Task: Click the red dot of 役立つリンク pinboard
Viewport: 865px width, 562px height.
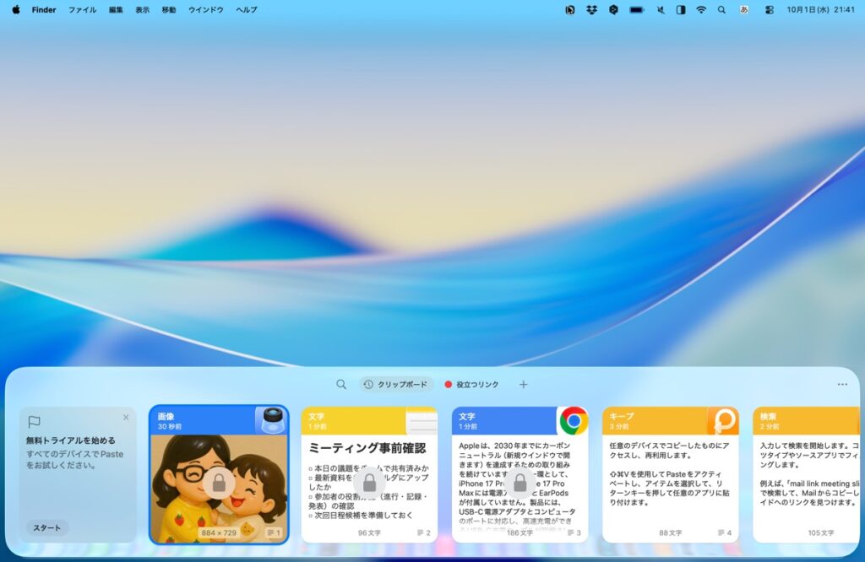Action: click(449, 384)
